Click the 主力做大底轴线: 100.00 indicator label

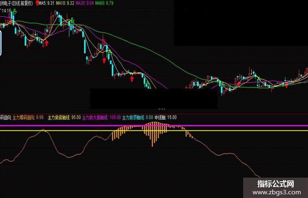(x=101, y=117)
